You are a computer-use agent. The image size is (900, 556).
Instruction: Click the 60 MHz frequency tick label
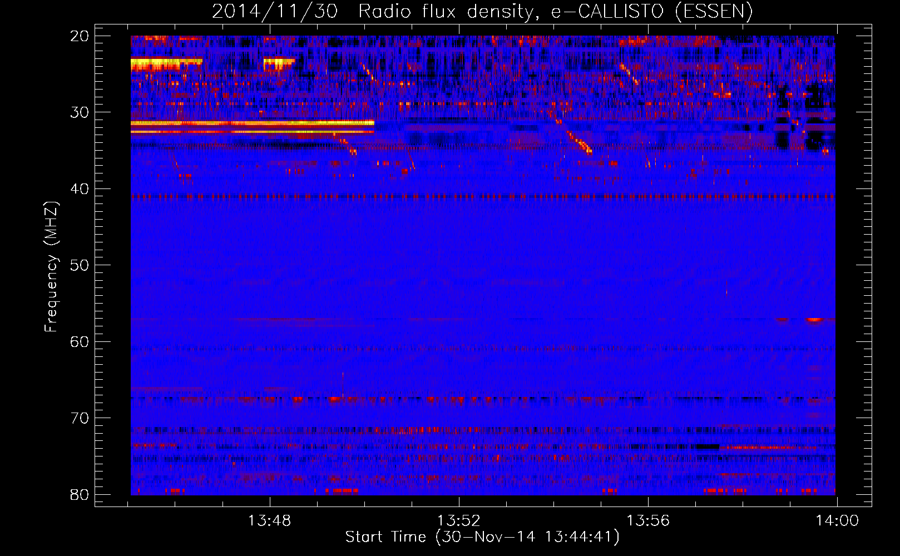coord(80,342)
